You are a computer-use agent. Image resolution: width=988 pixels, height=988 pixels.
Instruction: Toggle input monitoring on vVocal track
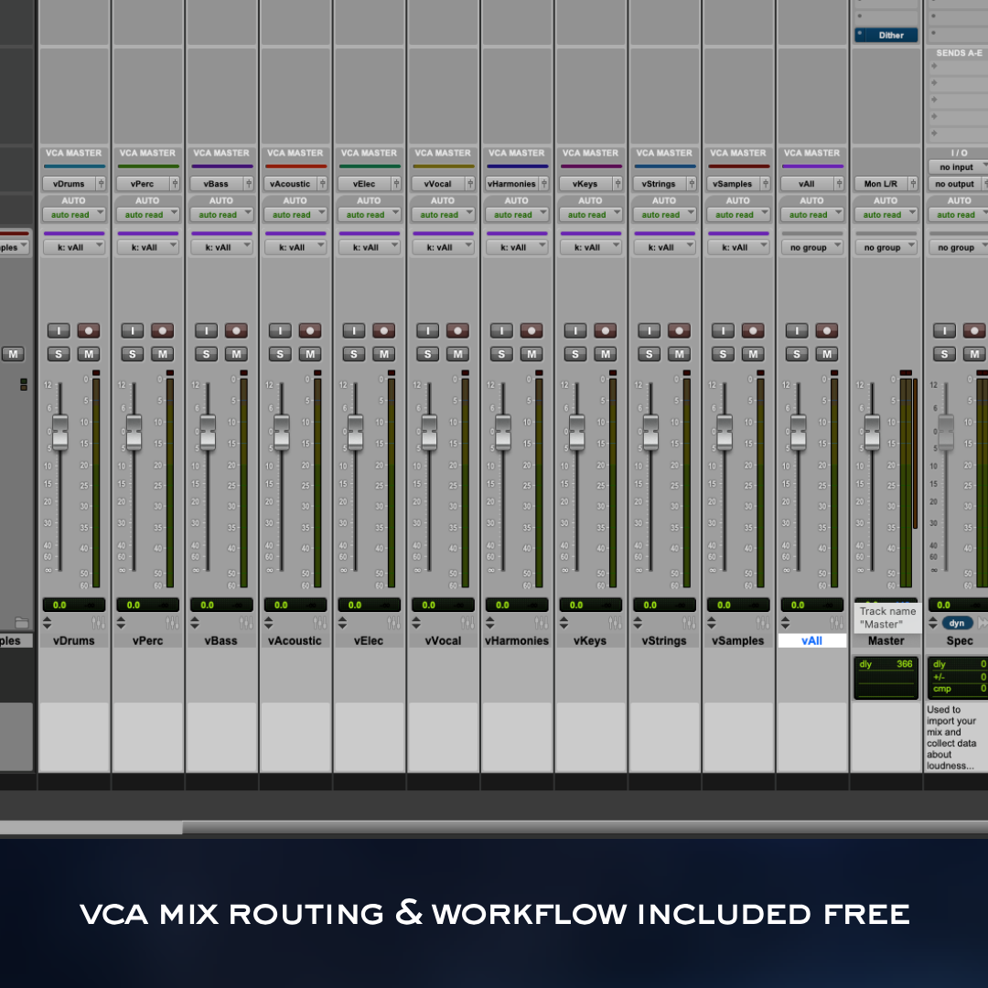point(428,331)
